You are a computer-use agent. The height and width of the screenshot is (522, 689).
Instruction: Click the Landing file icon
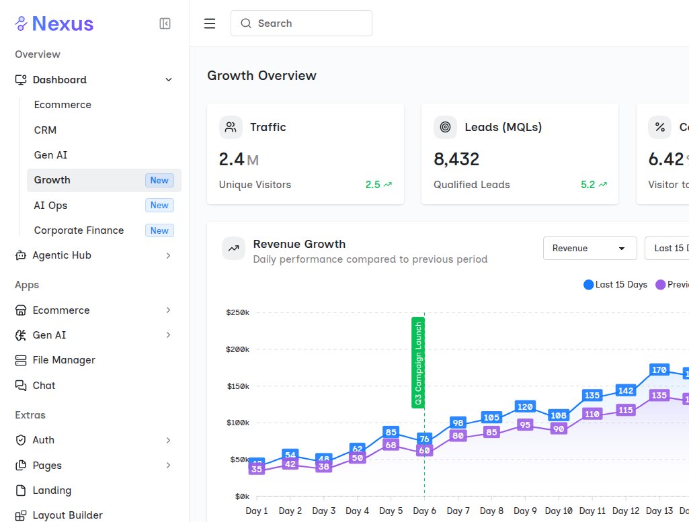pyautogui.click(x=21, y=490)
